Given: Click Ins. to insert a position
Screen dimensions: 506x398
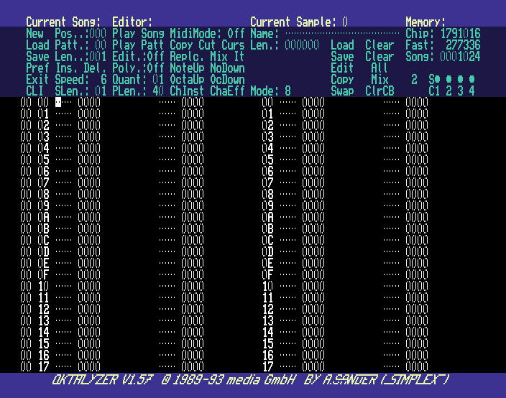Looking at the screenshot, I should click(66, 68).
